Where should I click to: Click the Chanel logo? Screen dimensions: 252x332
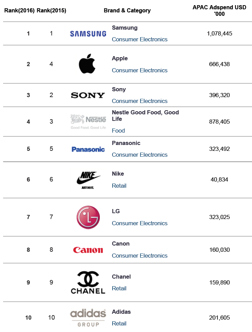88,282
